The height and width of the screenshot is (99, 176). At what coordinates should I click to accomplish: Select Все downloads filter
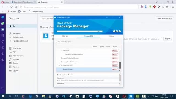[x=21, y=26]
